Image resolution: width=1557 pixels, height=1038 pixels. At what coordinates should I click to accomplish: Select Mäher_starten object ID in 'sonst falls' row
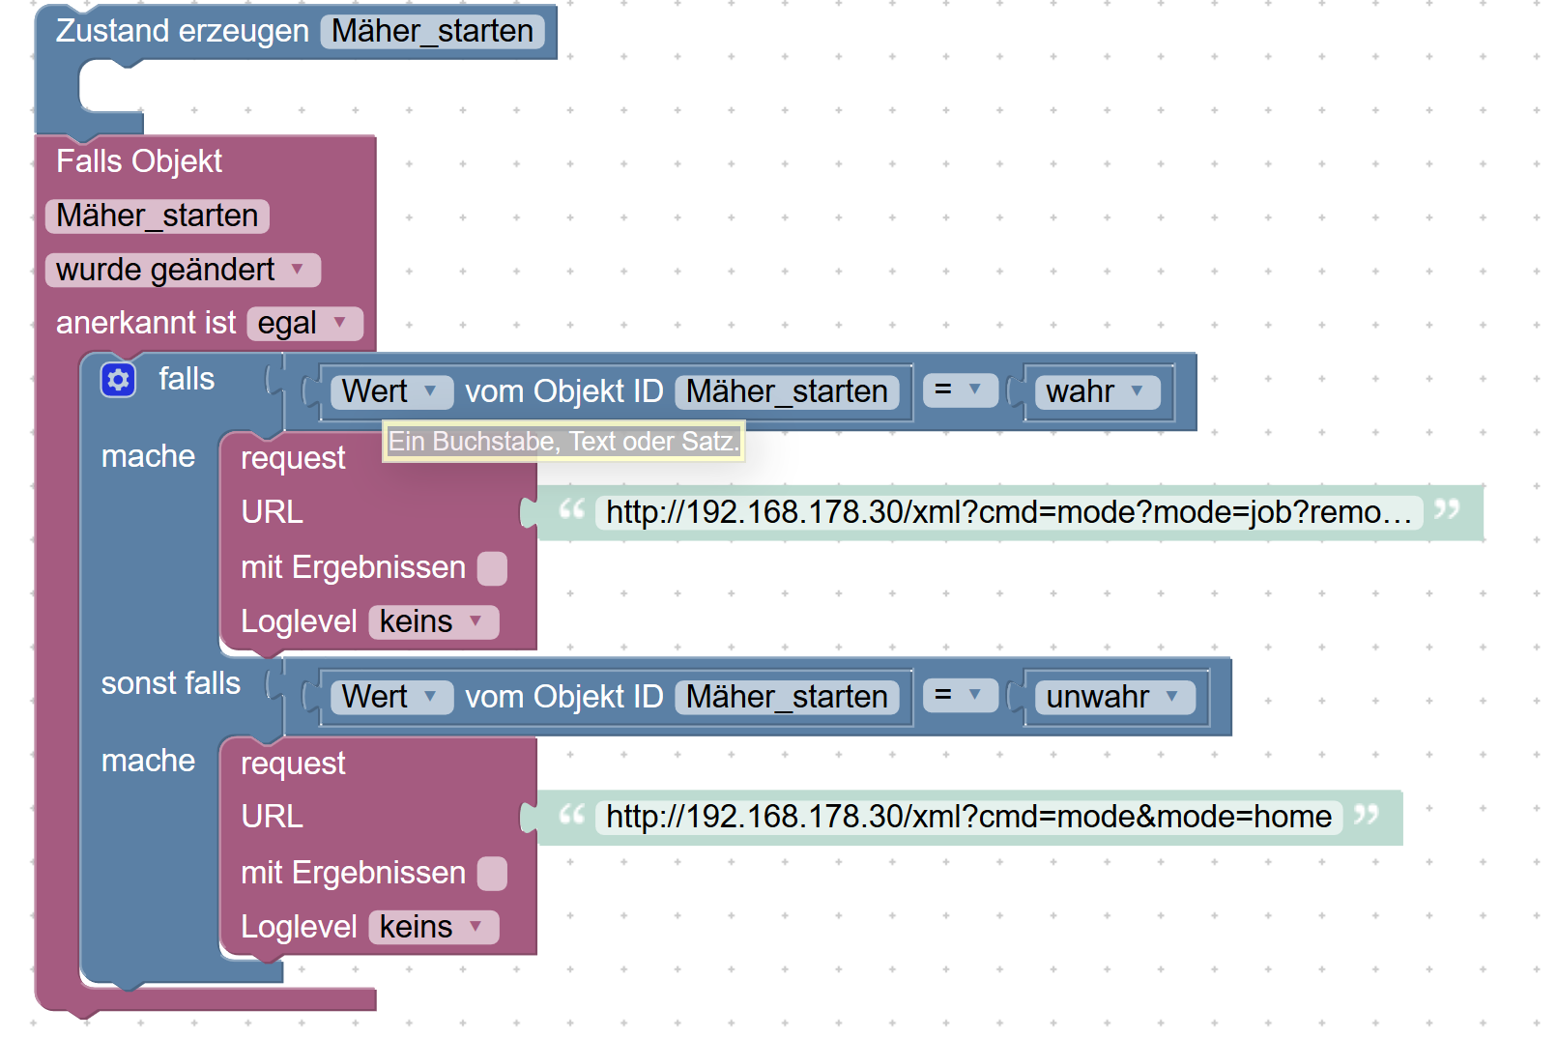tap(786, 697)
